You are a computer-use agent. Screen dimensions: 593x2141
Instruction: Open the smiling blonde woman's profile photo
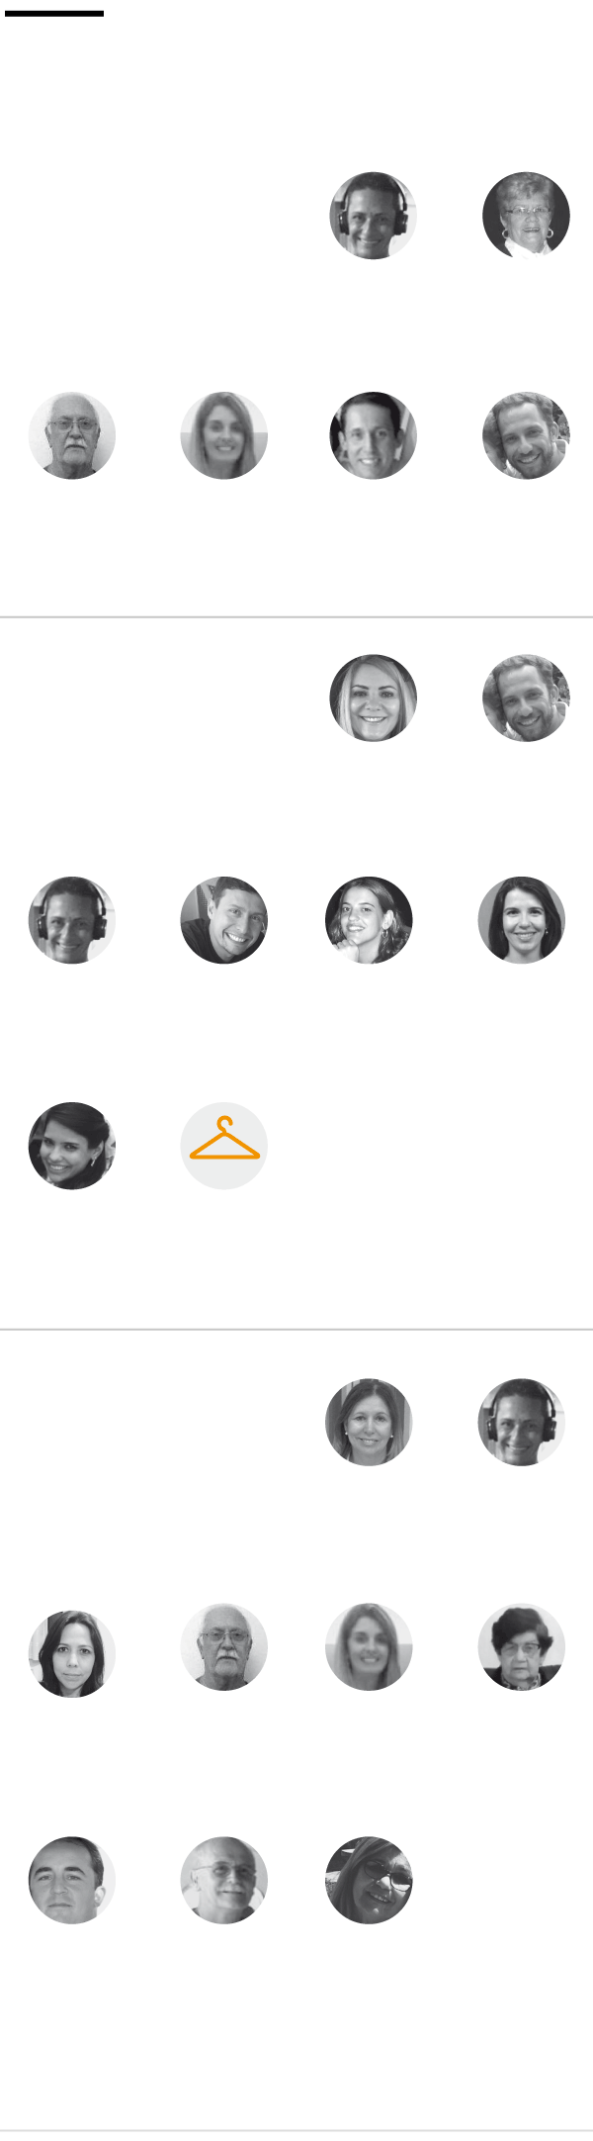[x=373, y=698]
